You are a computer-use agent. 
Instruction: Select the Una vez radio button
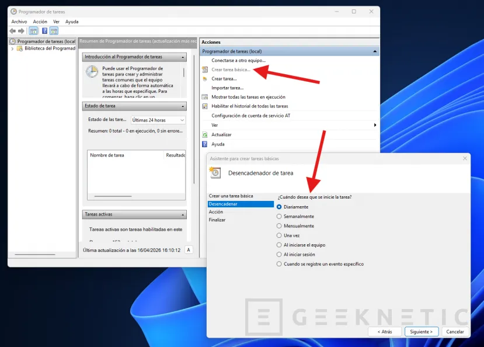tap(279, 235)
